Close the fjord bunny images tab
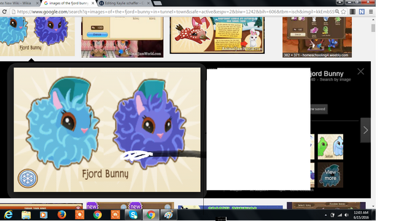This screenshot has width=393, height=221. [x=93, y=3]
